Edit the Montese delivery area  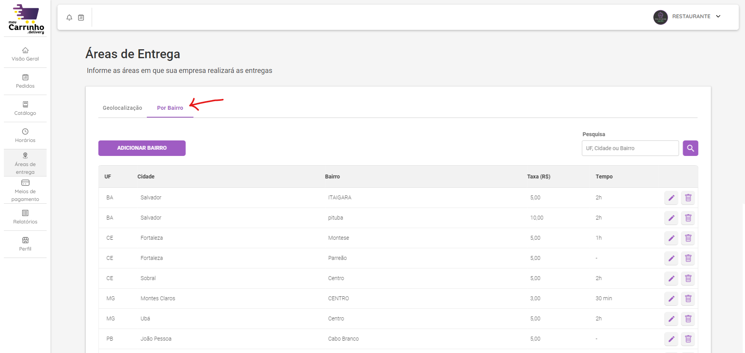tap(671, 238)
